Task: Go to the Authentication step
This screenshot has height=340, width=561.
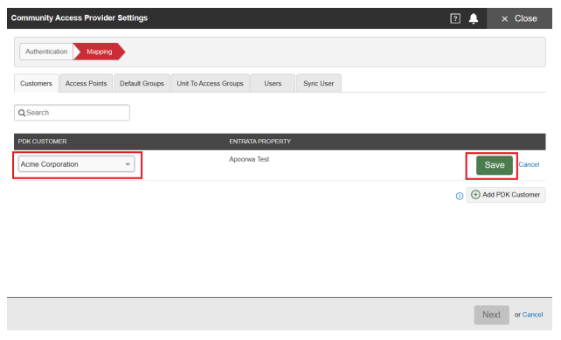Action: tap(46, 52)
